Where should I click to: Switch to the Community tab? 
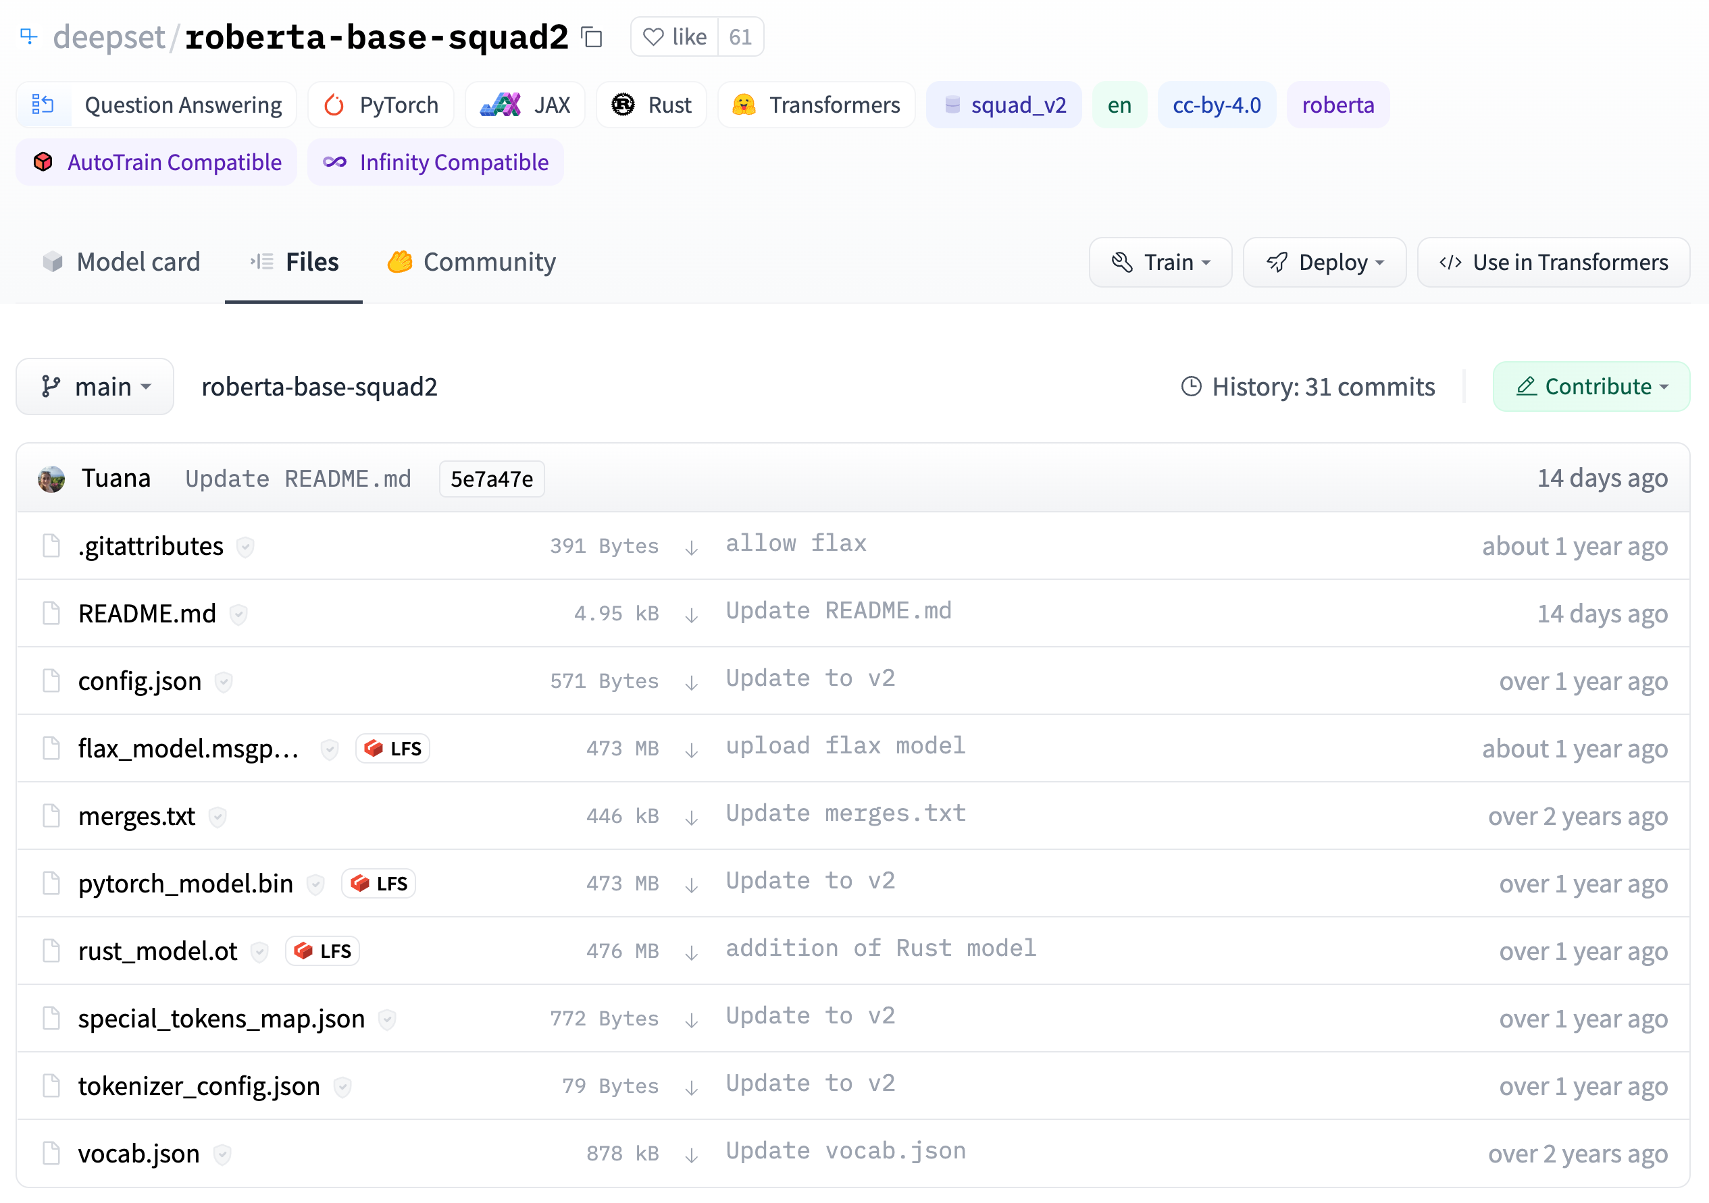pos(471,262)
